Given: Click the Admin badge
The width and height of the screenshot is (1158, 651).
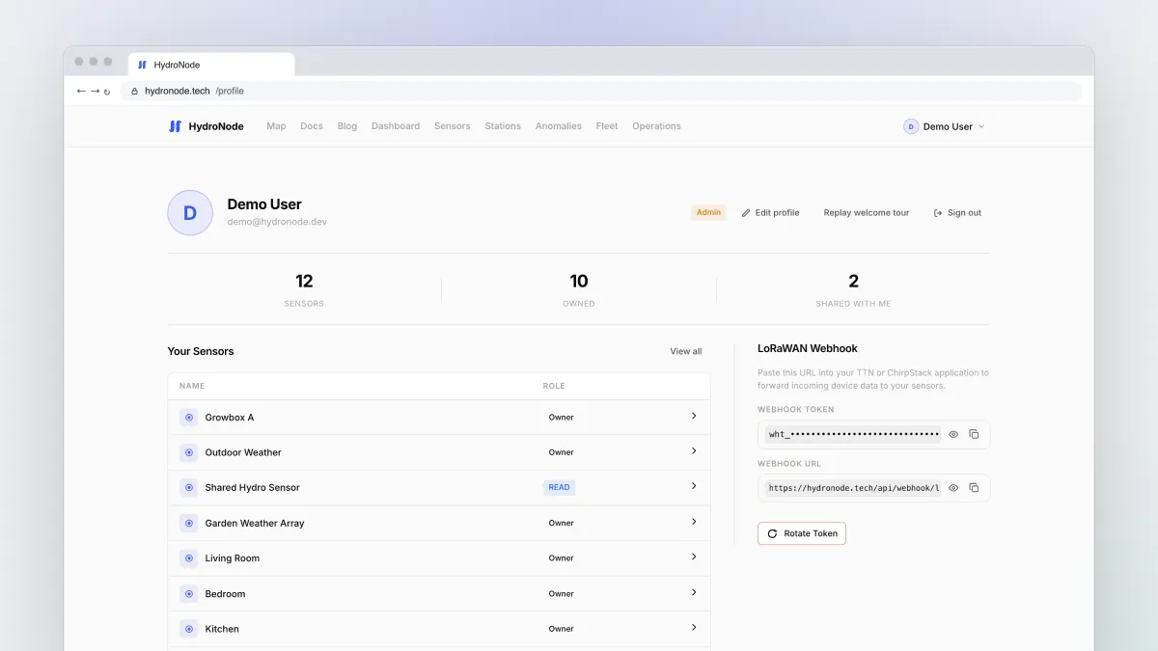Looking at the screenshot, I should tap(708, 213).
